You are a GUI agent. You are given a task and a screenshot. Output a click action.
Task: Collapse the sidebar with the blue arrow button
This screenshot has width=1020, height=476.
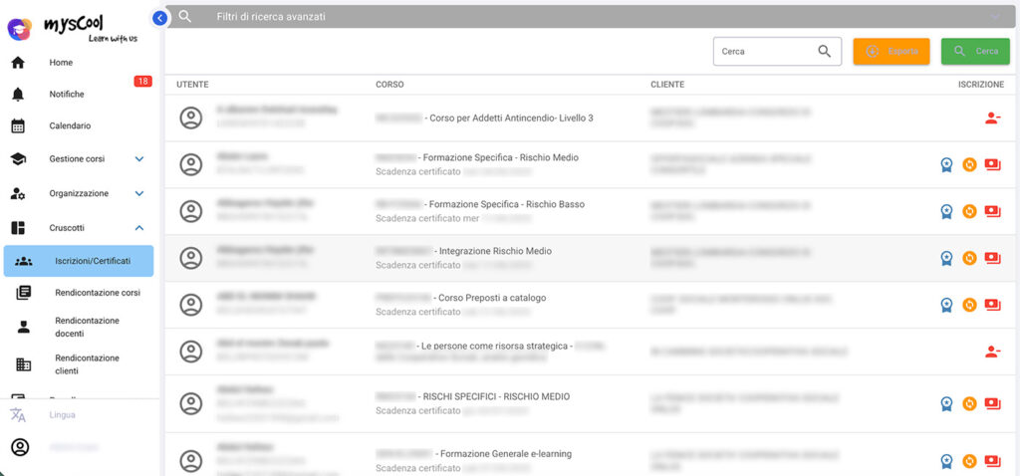pyautogui.click(x=160, y=18)
